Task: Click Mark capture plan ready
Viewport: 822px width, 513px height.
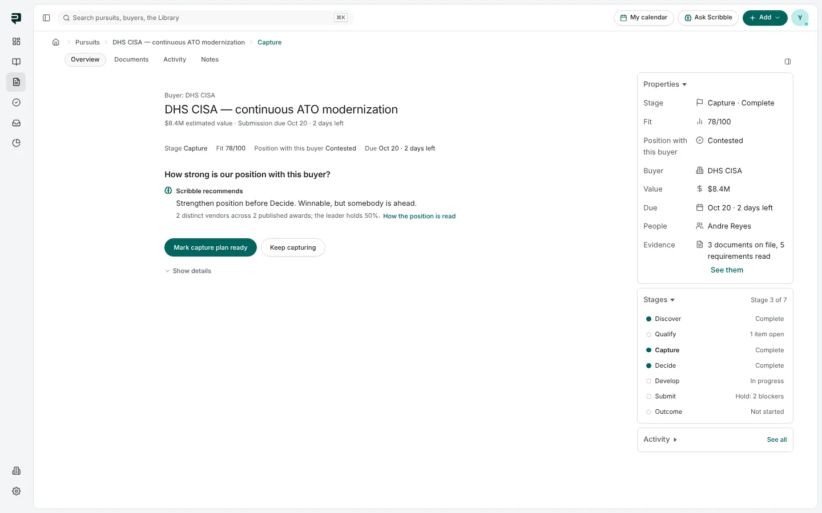Action: (211, 247)
